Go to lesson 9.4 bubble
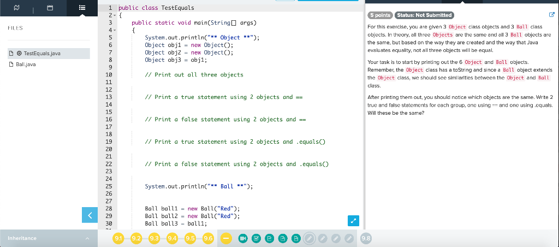 point(172,238)
